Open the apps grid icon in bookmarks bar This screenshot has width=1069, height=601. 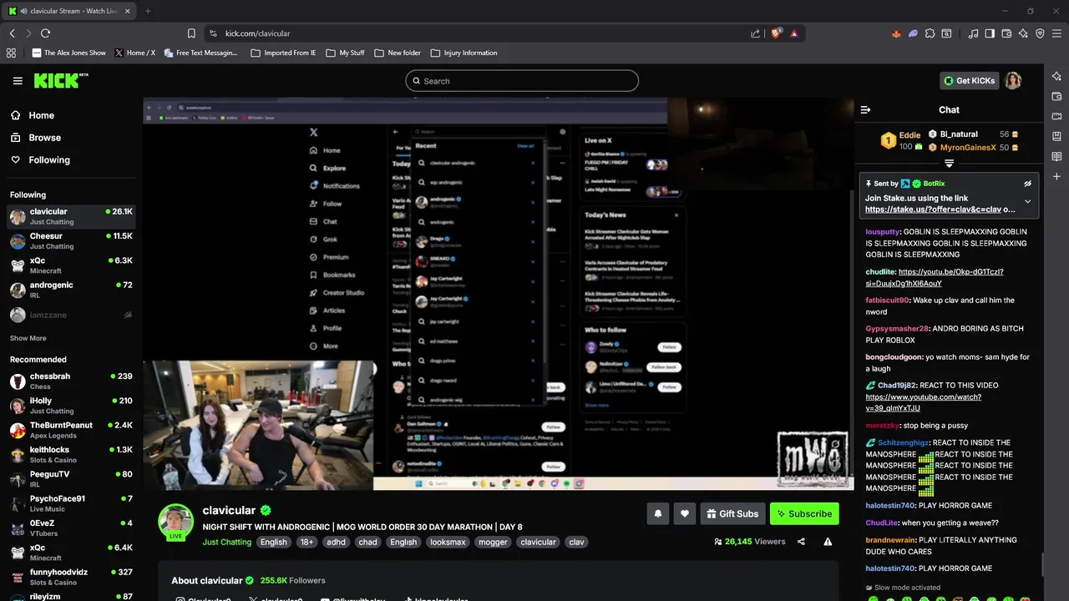pos(11,53)
